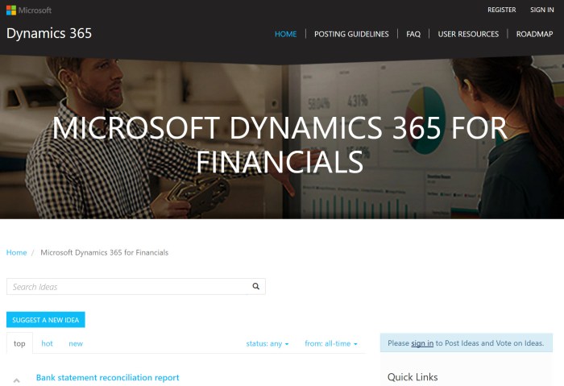Open the from: all-time dropdown
564x386 pixels.
(x=330, y=343)
